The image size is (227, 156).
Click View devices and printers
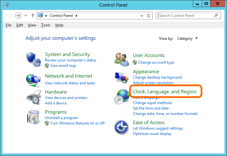pos(66,98)
